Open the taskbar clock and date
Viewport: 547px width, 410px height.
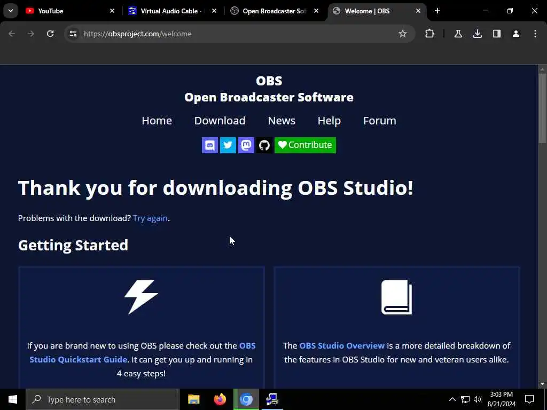click(x=501, y=399)
